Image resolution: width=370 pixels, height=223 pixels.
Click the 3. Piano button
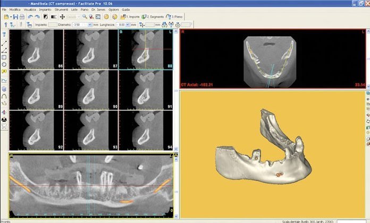click(174, 17)
